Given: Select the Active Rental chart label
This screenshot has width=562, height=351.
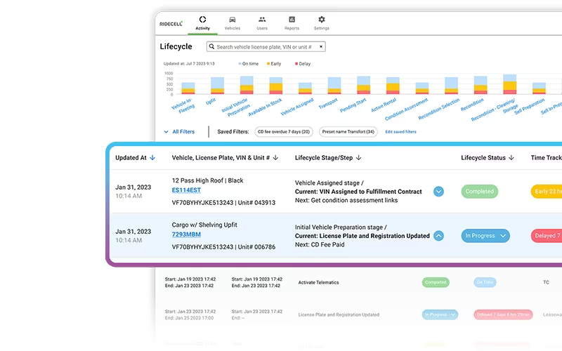Looking at the screenshot, I should pyautogui.click(x=384, y=105).
